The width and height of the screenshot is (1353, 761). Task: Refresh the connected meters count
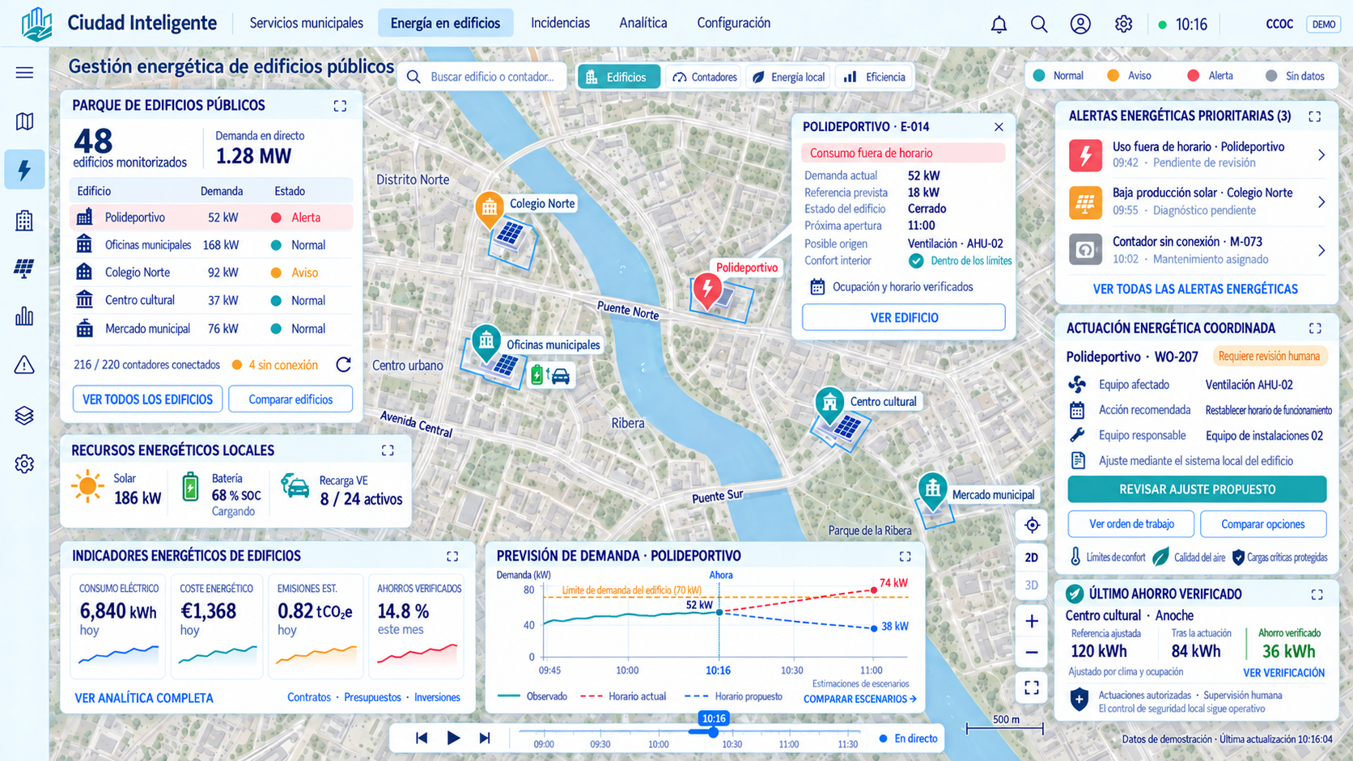(344, 365)
